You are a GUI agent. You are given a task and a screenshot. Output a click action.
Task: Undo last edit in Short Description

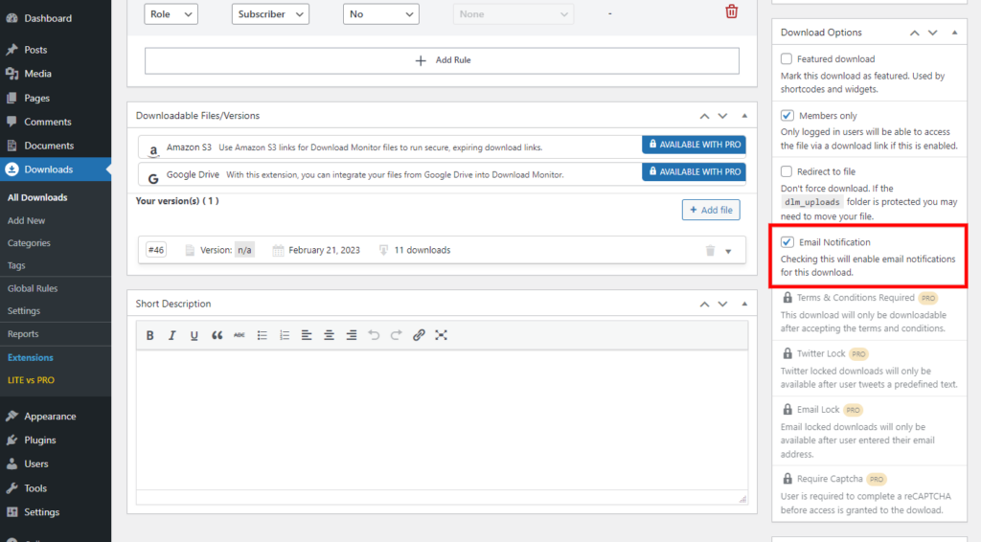click(374, 335)
